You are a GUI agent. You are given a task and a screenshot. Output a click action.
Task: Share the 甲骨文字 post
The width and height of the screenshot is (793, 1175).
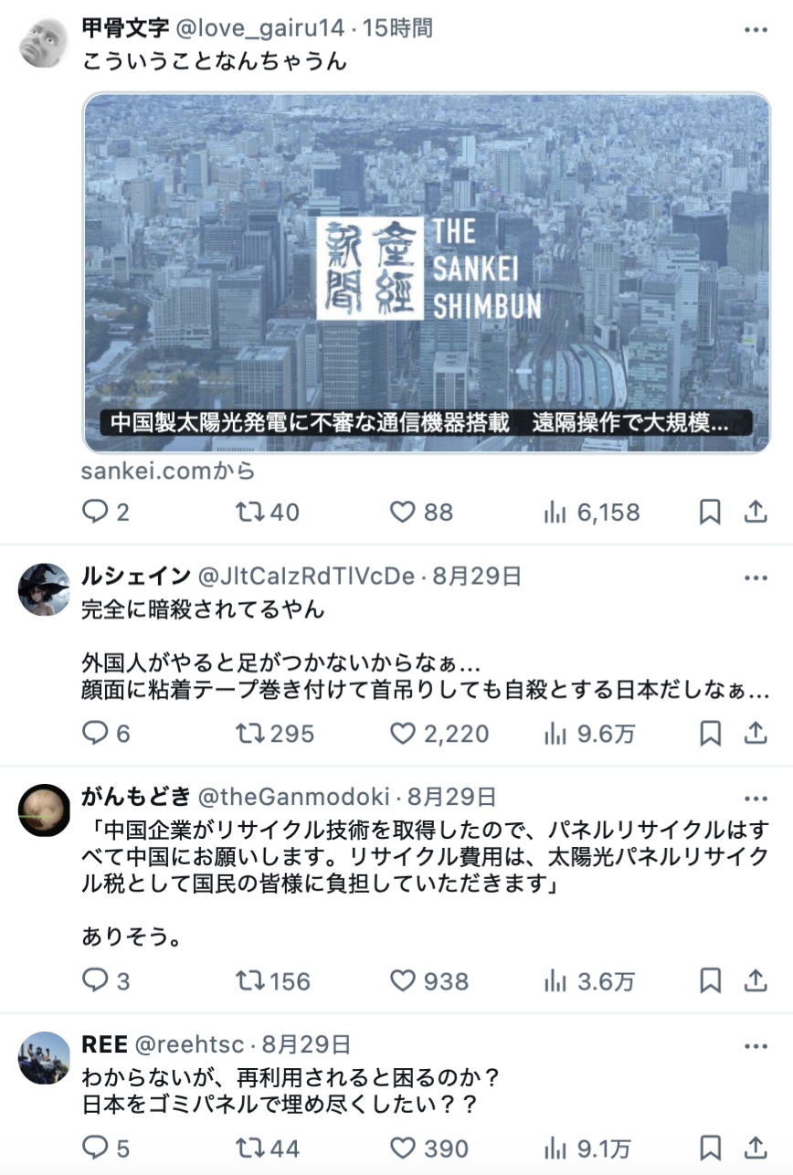(x=755, y=513)
